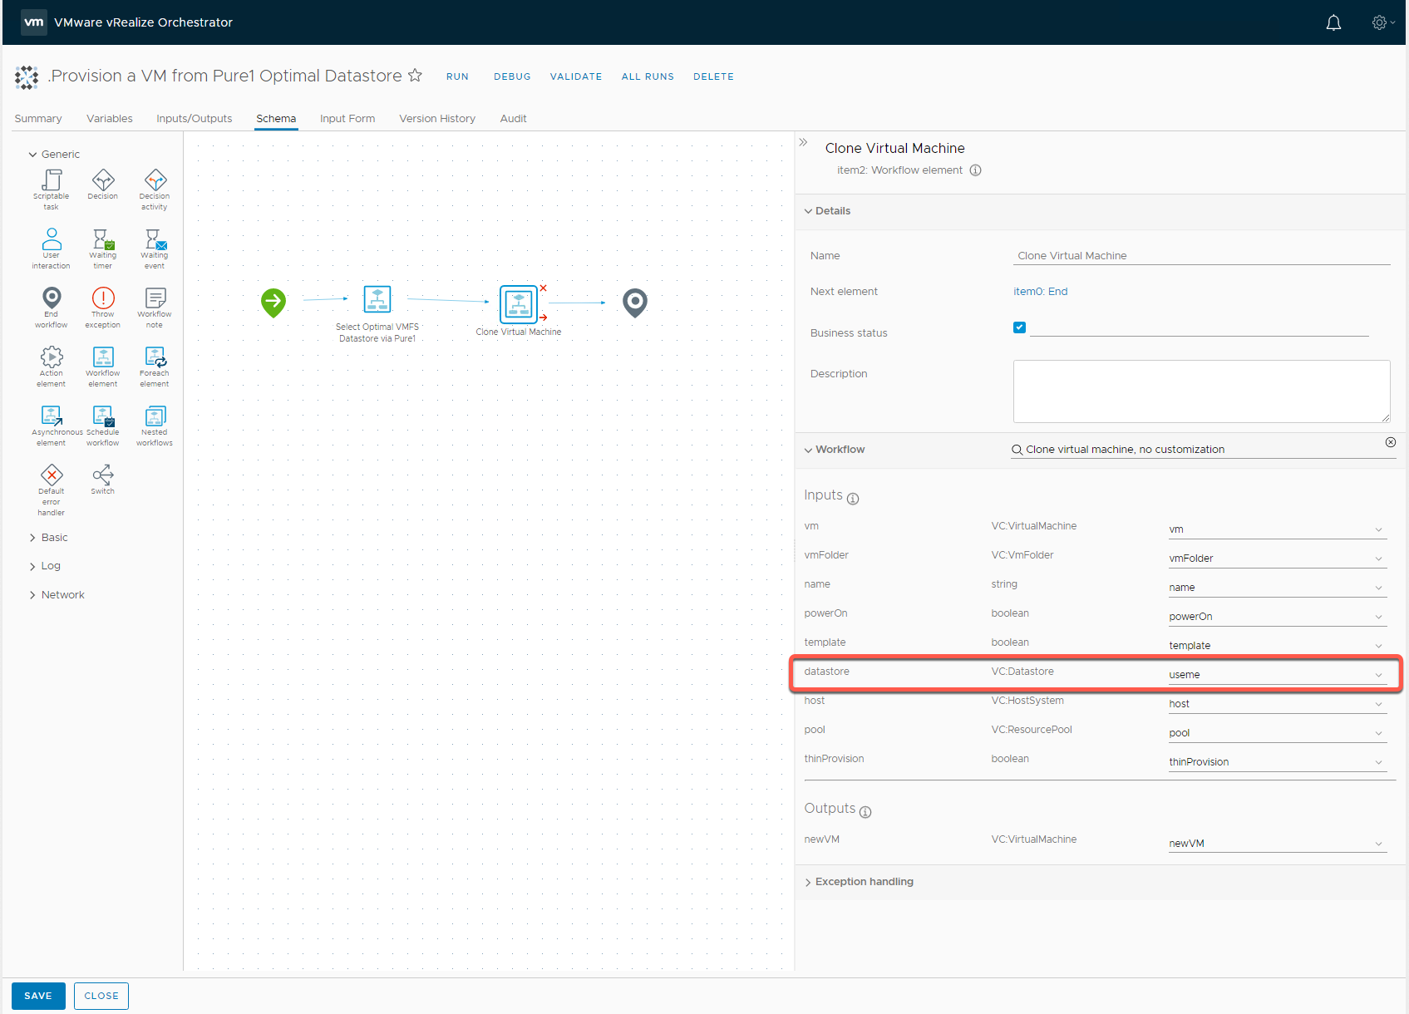Open the thinProvision binding dropdown

pyautogui.click(x=1277, y=762)
